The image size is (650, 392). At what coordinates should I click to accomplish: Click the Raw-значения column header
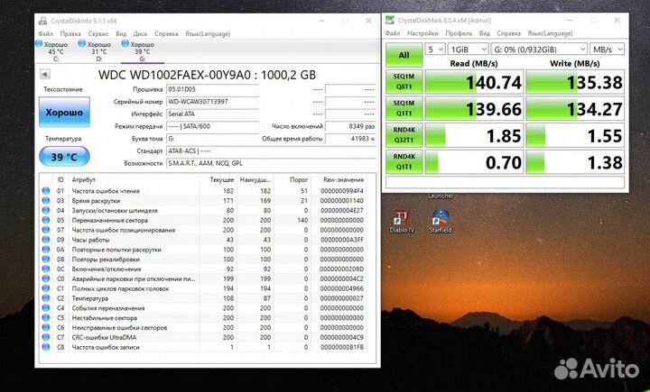coord(343,179)
